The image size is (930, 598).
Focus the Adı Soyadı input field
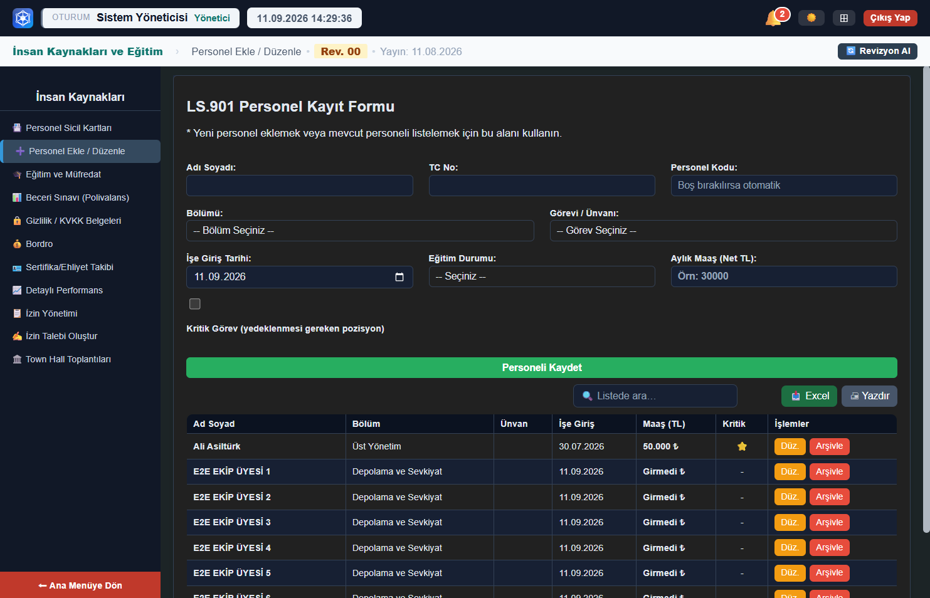(300, 186)
